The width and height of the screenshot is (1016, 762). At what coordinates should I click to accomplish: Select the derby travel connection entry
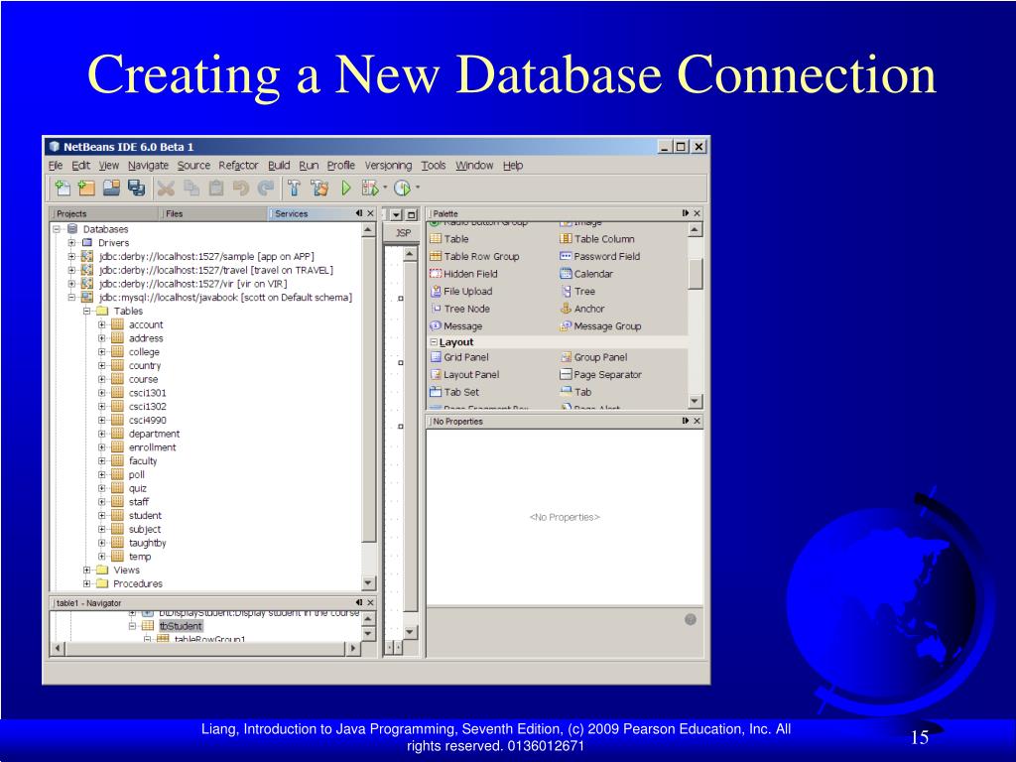215,270
